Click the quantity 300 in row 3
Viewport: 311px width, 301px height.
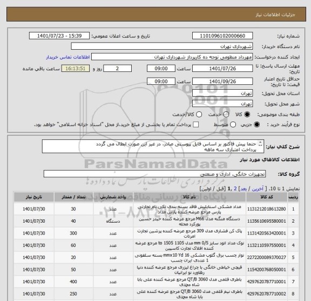[73, 233]
